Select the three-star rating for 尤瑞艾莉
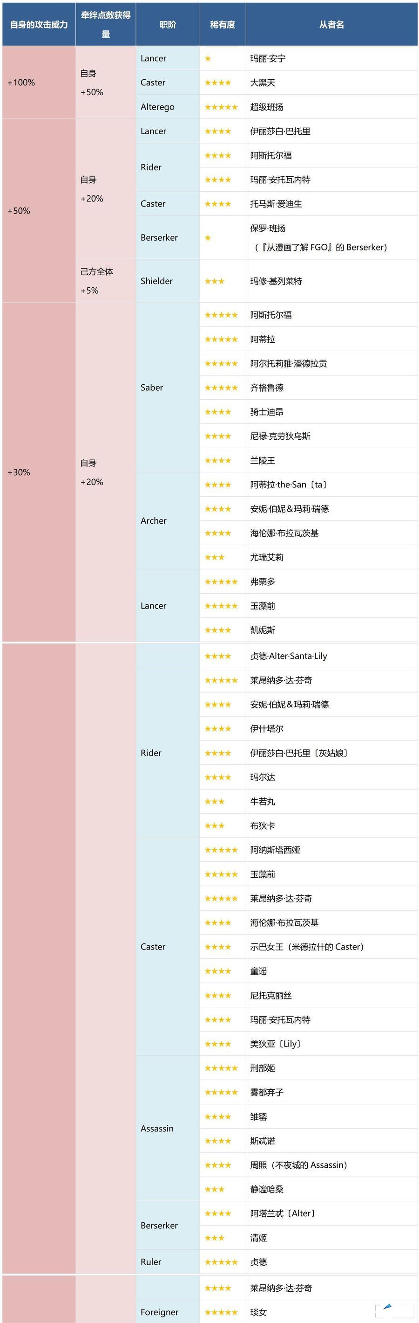419x1323 pixels. point(214,557)
